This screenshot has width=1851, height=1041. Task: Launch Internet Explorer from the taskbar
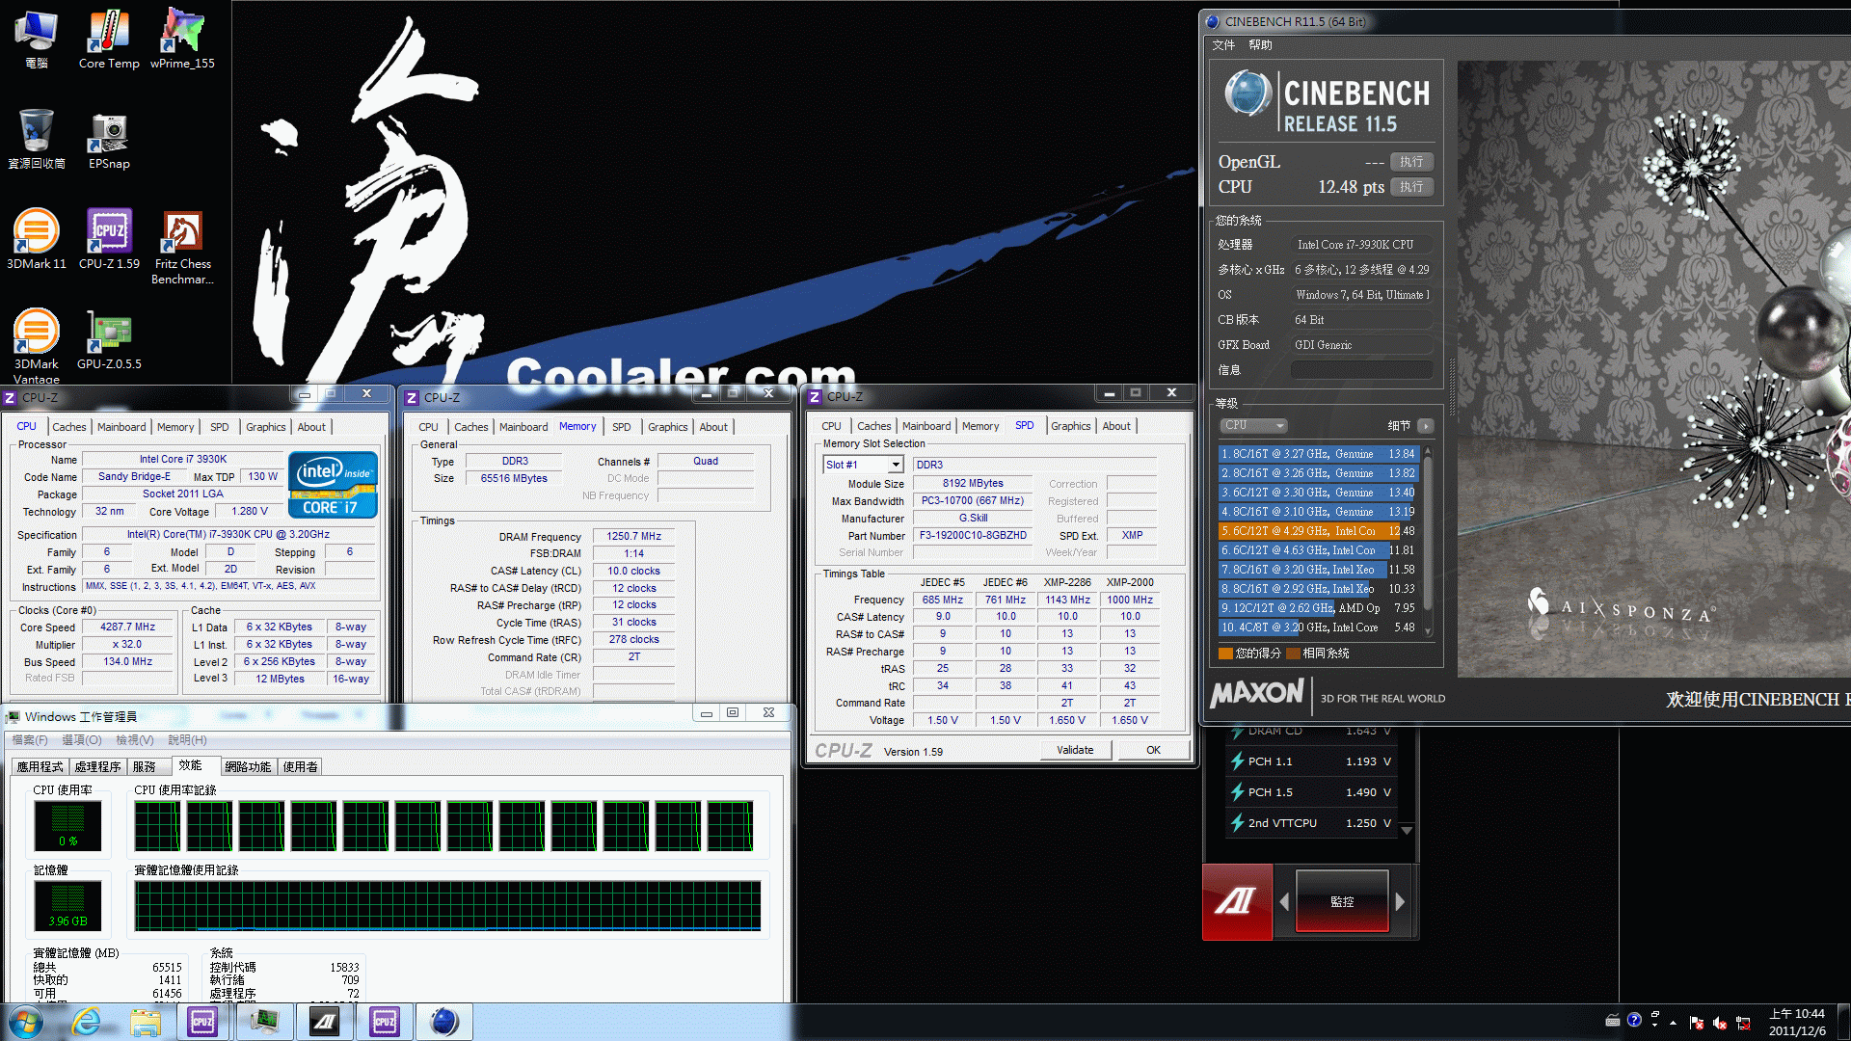[x=87, y=1022]
